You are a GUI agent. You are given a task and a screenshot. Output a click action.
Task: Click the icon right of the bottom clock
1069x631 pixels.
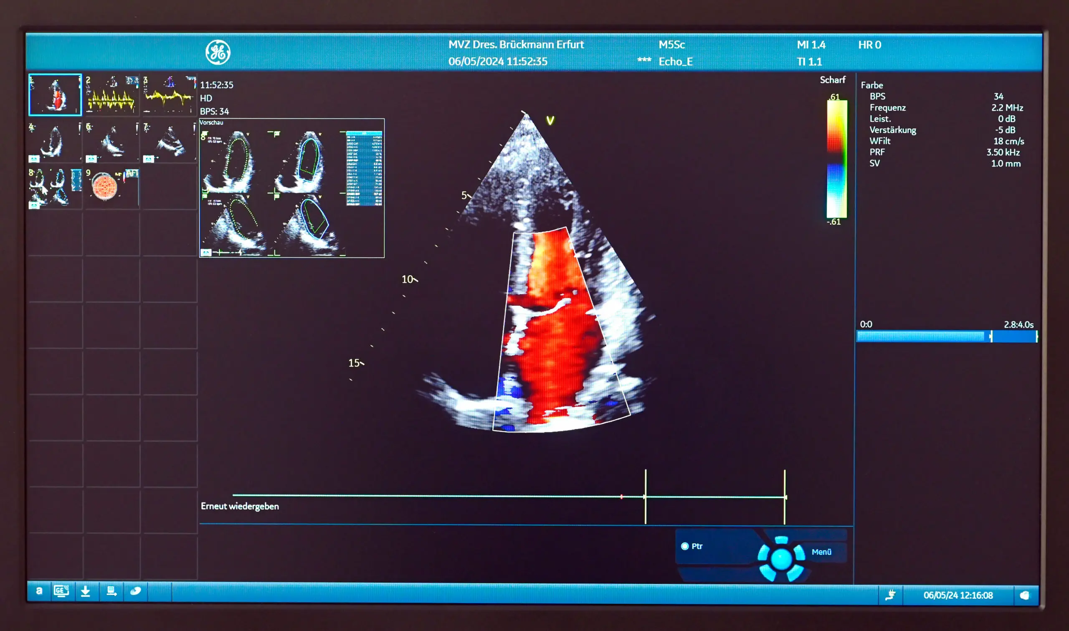pos(1025,595)
